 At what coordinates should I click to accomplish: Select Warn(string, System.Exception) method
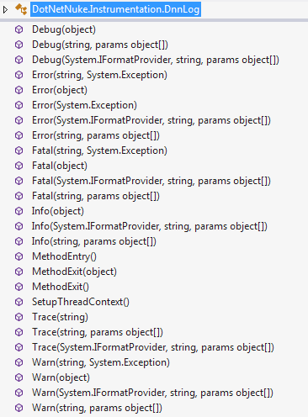click(101, 362)
